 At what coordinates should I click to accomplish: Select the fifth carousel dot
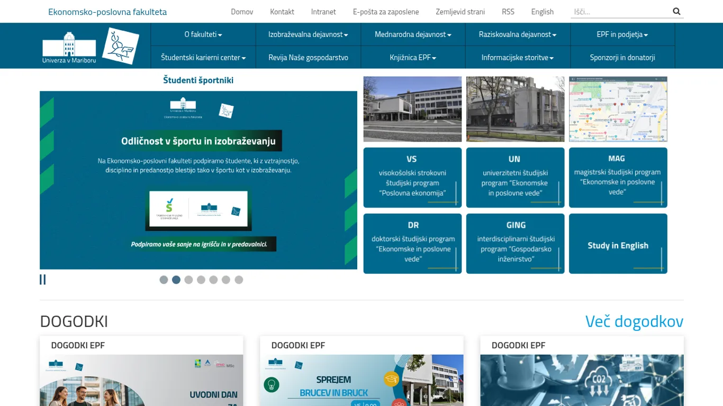coord(213,280)
